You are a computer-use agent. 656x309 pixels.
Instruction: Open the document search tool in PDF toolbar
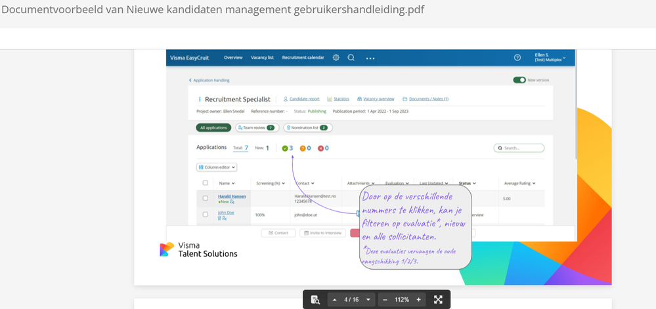(x=315, y=299)
